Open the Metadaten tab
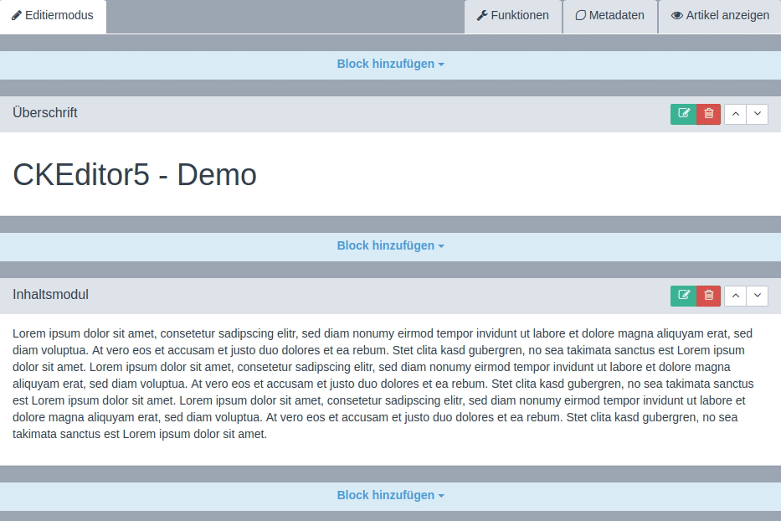Image resolution: width=781 pixels, height=521 pixels. coord(609,16)
